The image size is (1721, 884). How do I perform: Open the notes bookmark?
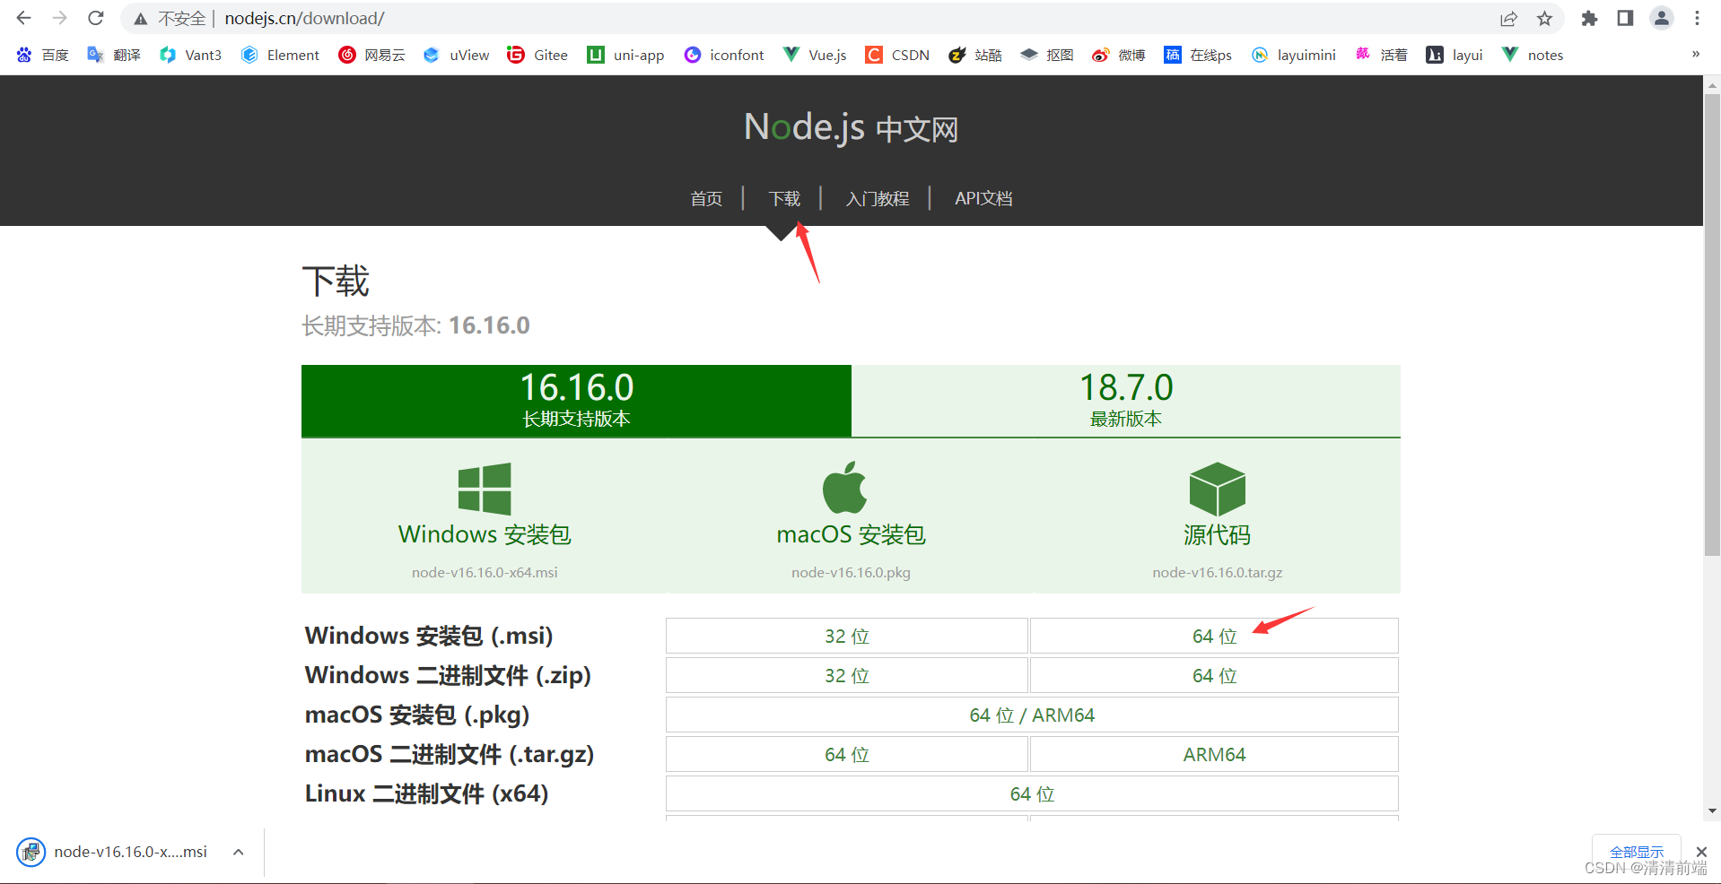1533,55
